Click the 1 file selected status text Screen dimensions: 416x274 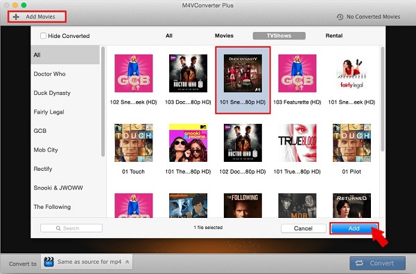coord(208,228)
